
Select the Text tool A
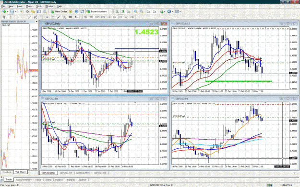click(47, 17)
